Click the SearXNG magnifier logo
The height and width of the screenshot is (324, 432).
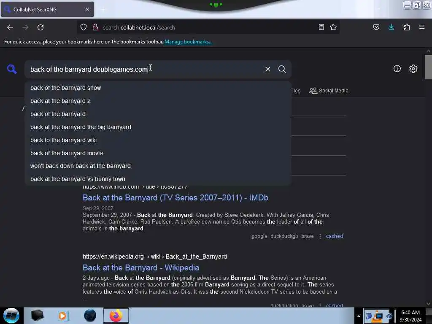click(x=11, y=69)
